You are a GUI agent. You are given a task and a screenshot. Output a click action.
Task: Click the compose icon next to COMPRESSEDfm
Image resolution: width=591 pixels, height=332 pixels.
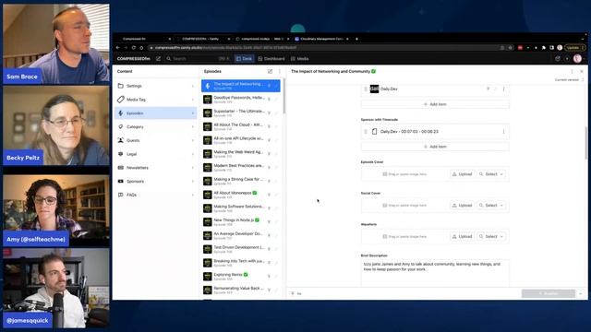click(158, 59)
